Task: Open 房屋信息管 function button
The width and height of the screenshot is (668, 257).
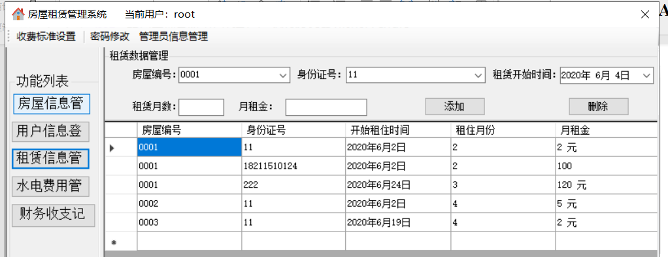Action: click(52, 104)
